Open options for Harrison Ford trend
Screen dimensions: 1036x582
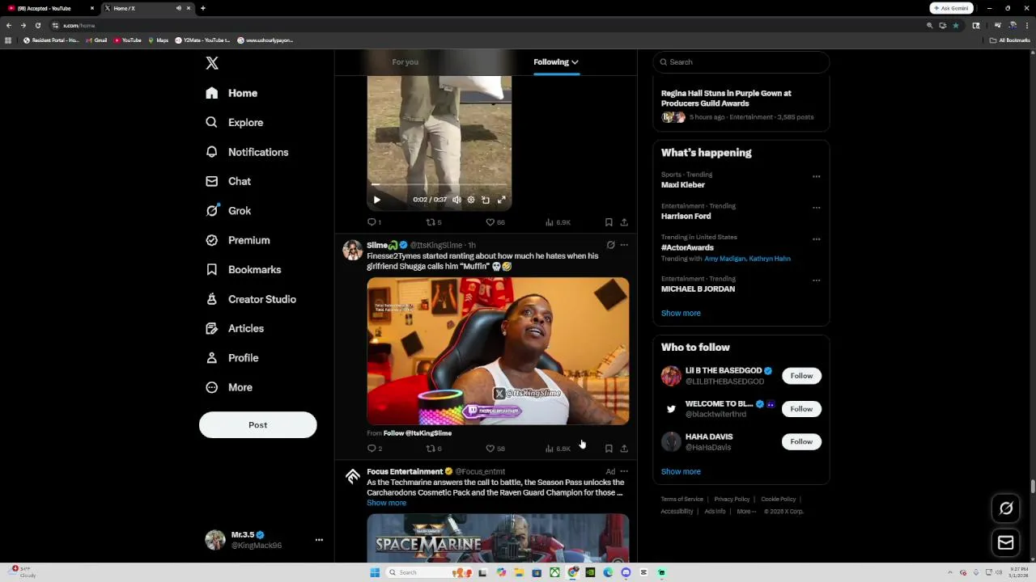[x=816, y=208]
